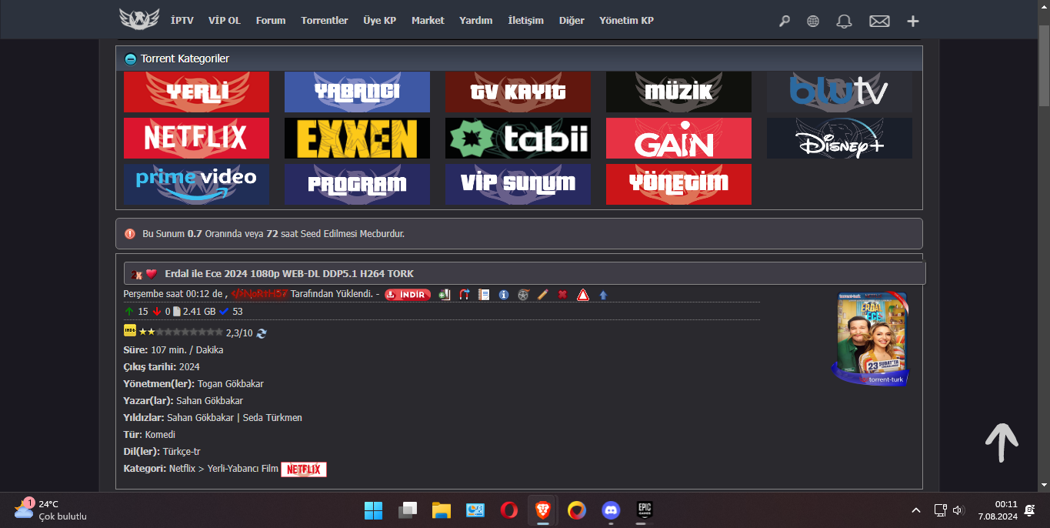The height and width of the screenshot is (528, 1050).
Task: Select the Disney+ category banner
Action: point(840,139)
